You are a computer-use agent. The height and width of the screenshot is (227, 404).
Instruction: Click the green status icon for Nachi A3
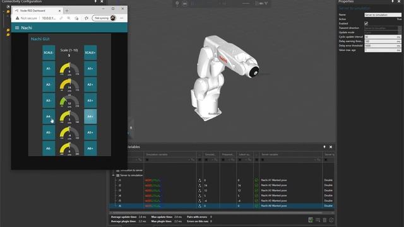256,190
